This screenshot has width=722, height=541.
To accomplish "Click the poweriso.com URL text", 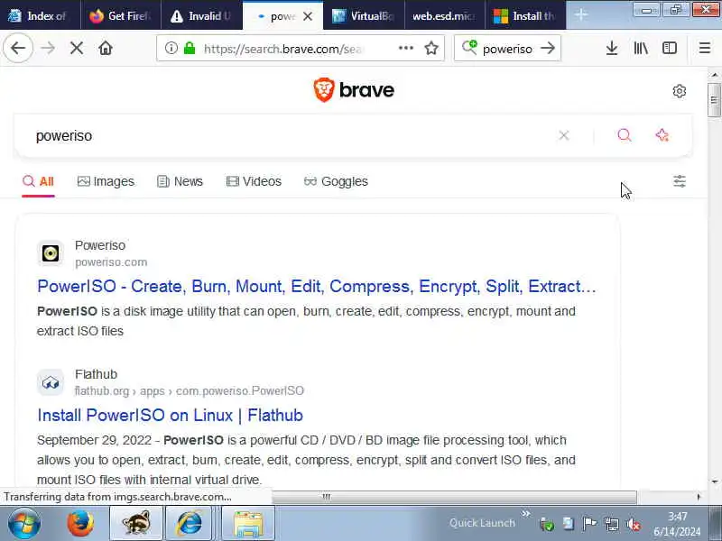I will click(111, 262).
